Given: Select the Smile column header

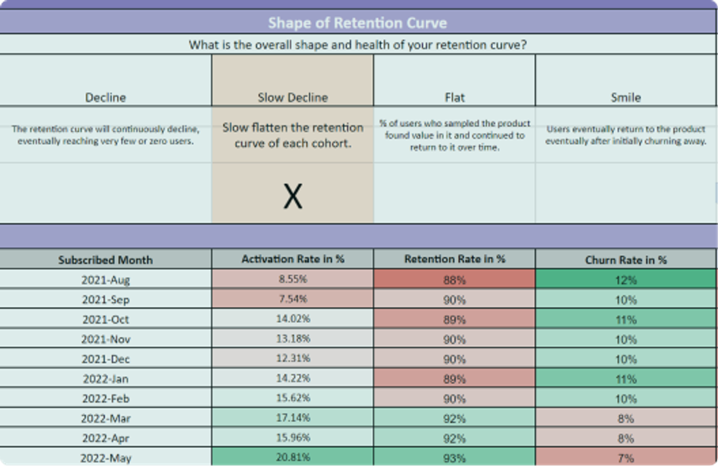Looking at the screenshot, I should [x=626, y=97].
